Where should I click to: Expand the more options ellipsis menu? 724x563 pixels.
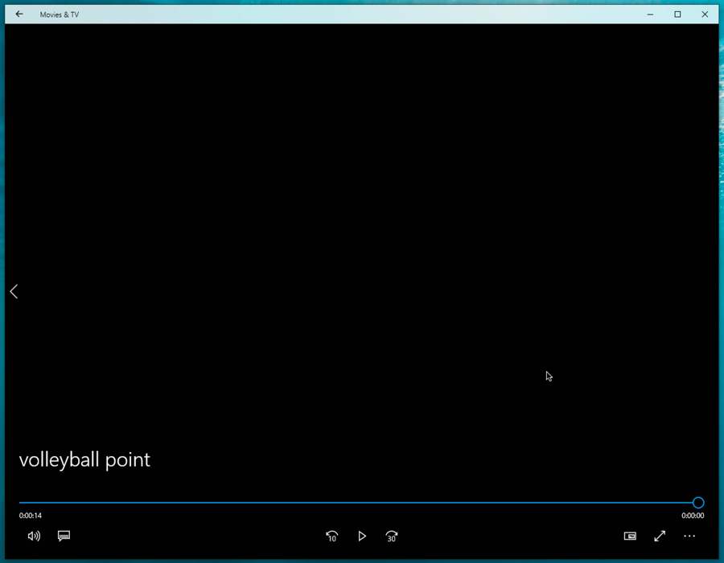coord(689,536)
